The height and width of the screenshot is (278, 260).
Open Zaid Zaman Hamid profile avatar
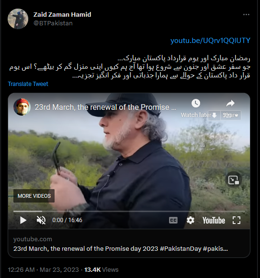(x=18, y=19)
